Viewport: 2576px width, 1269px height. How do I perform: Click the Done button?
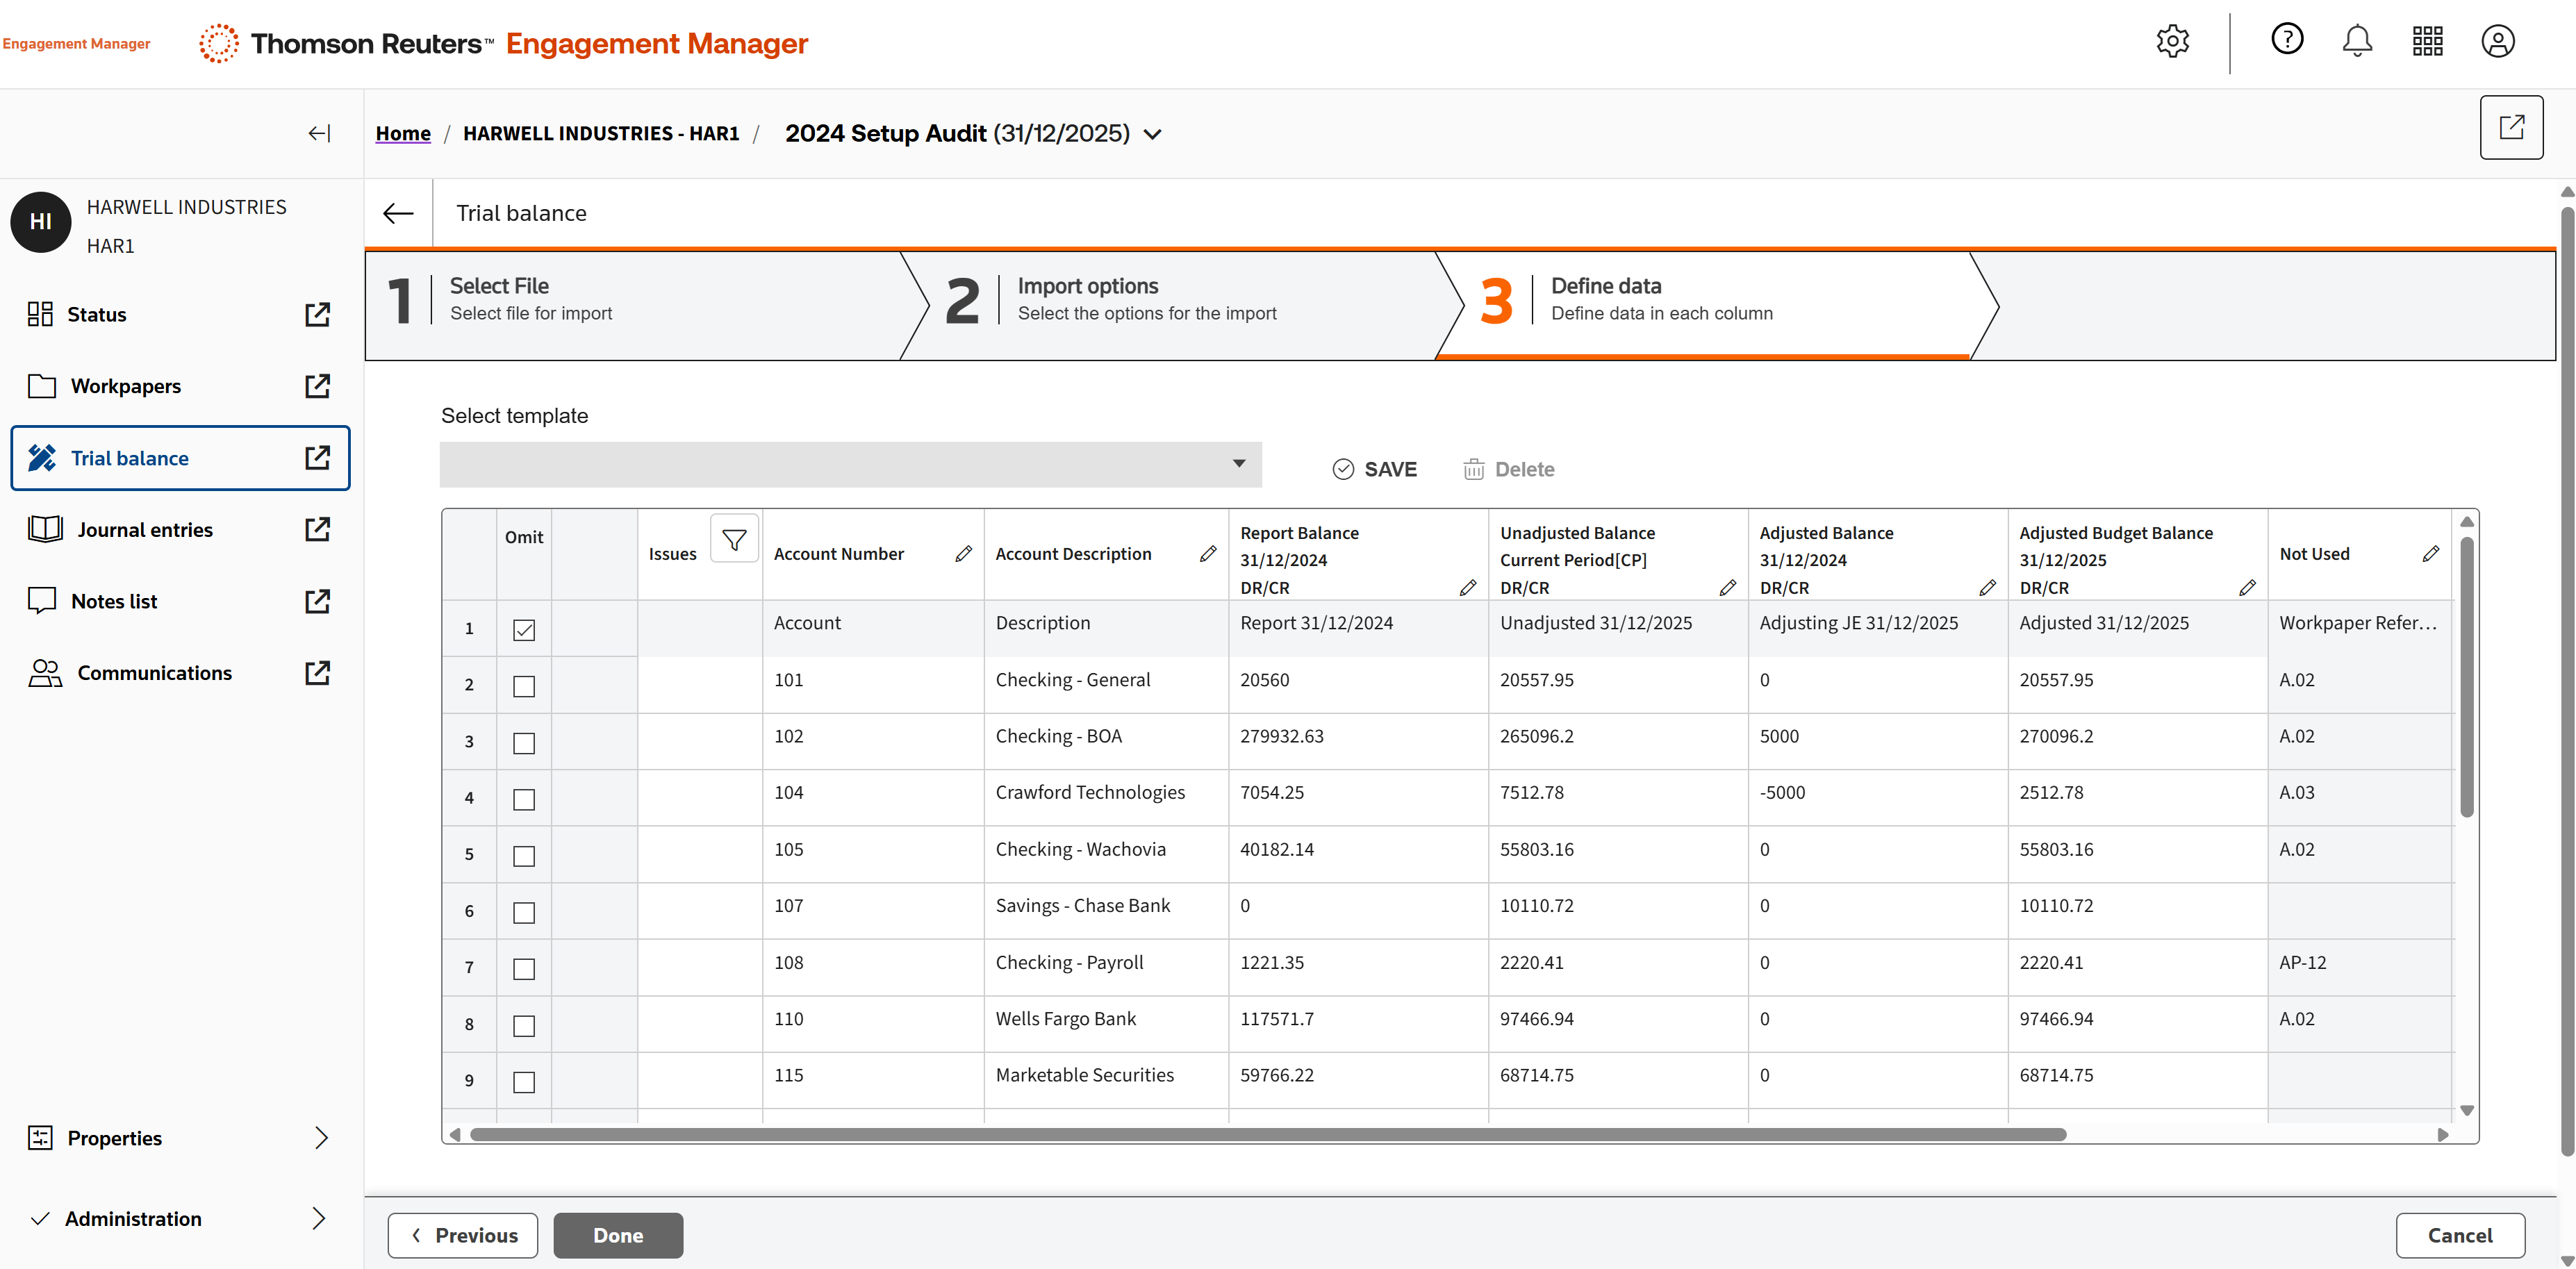click(x=618, y=1234)
